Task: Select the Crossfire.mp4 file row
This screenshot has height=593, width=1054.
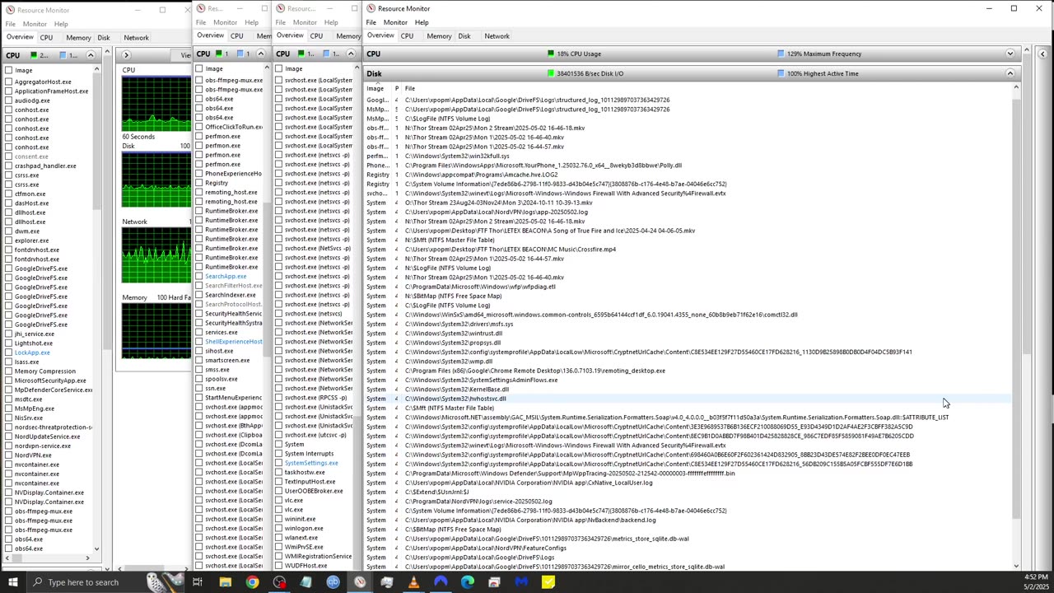Action: coord(688,250)
